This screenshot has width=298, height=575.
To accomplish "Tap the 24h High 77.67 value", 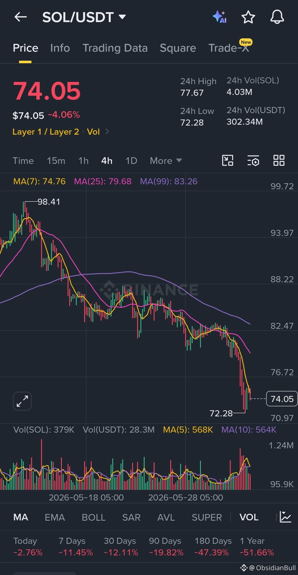I will click(192, 93).
